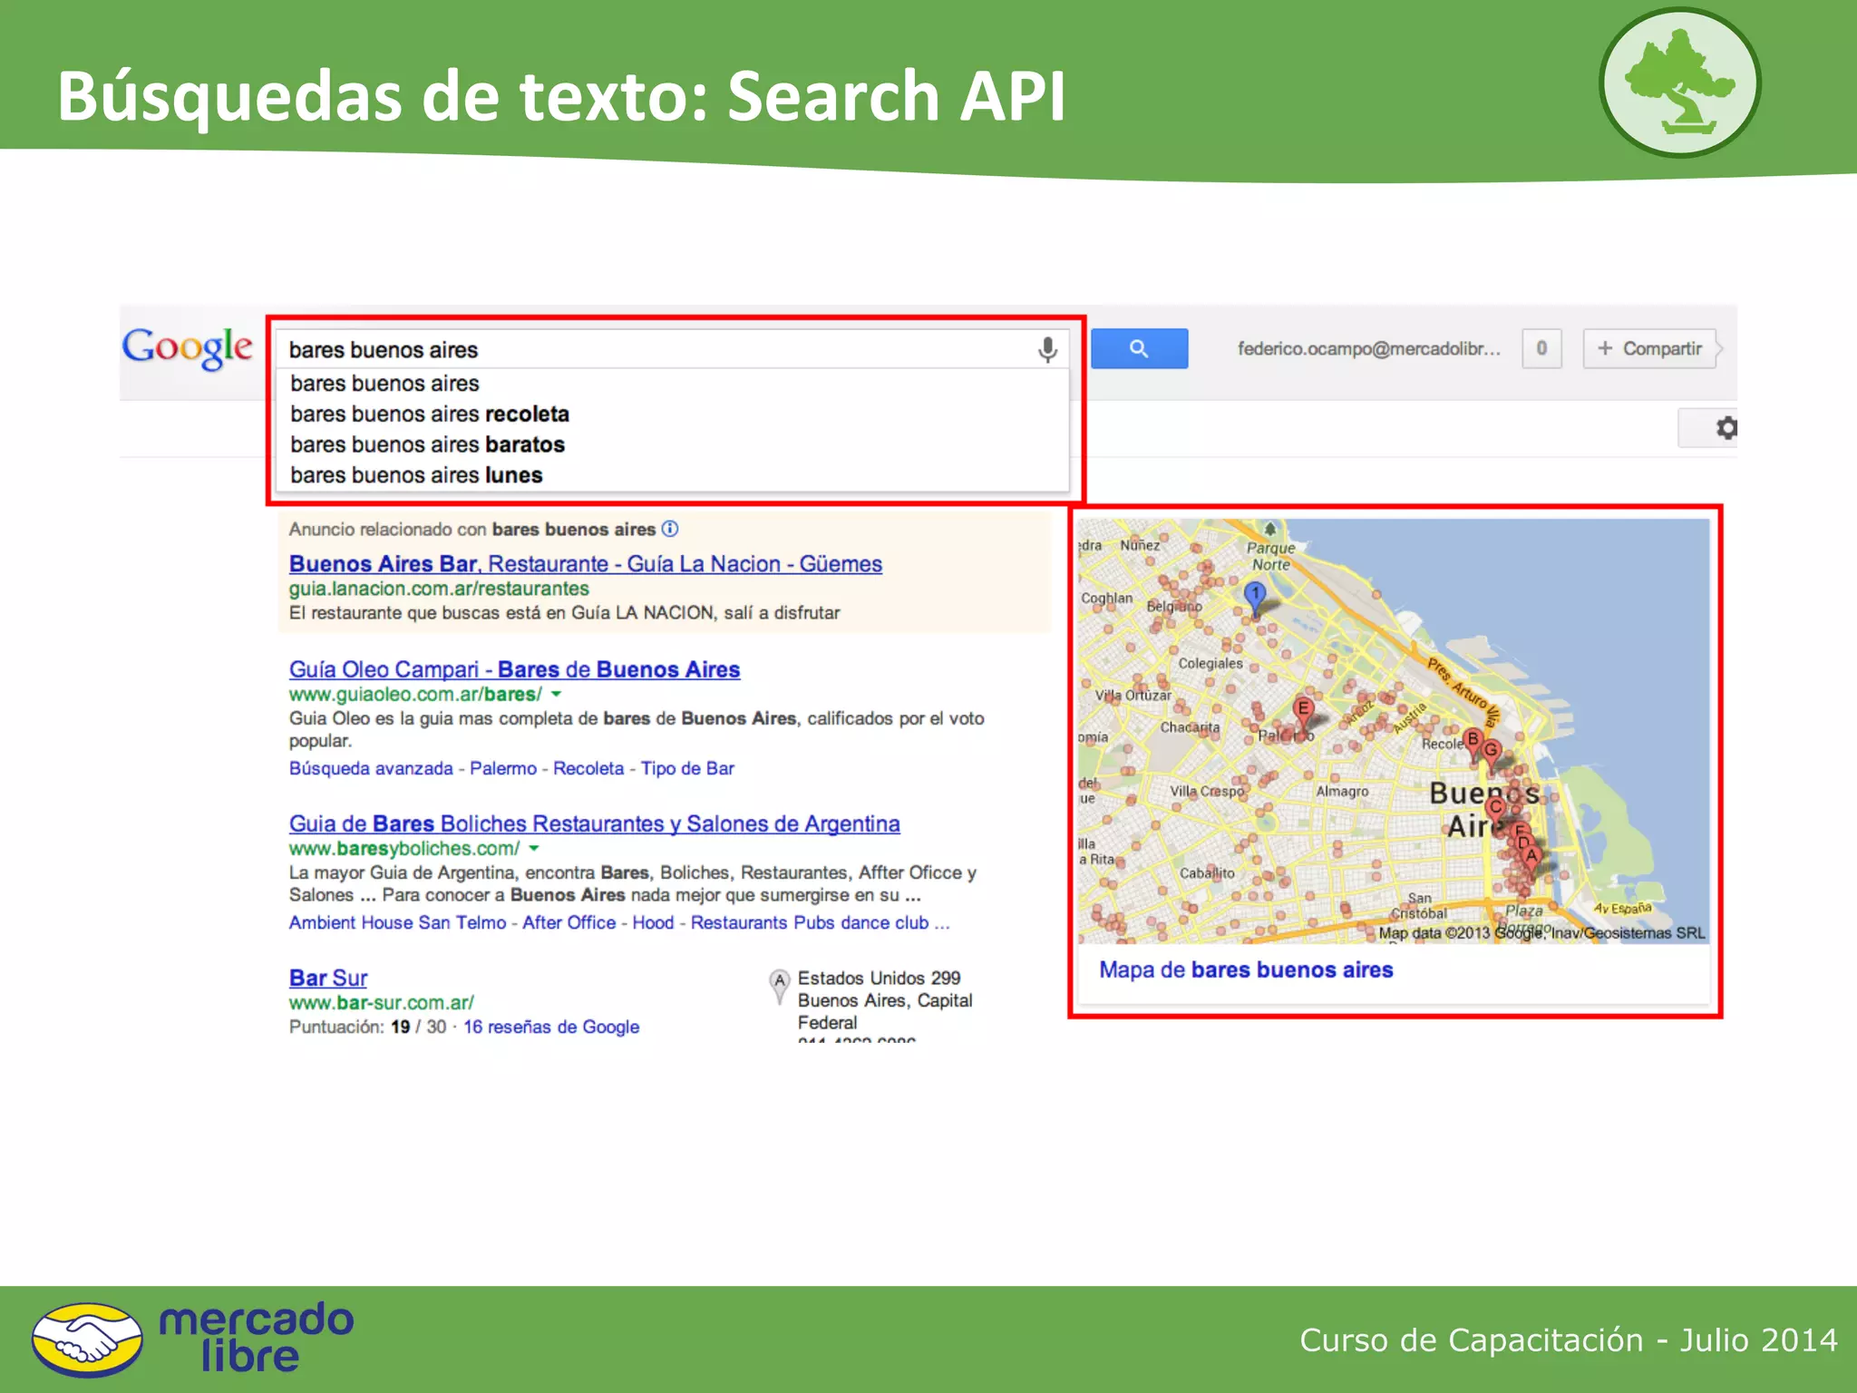Click '16 reseñas de Google' link
This screenshot has height=1393, width=1857.
click(551, 1028)
